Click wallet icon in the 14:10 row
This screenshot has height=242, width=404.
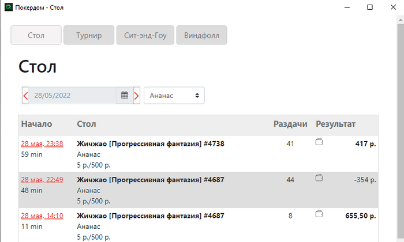point(319,214)
